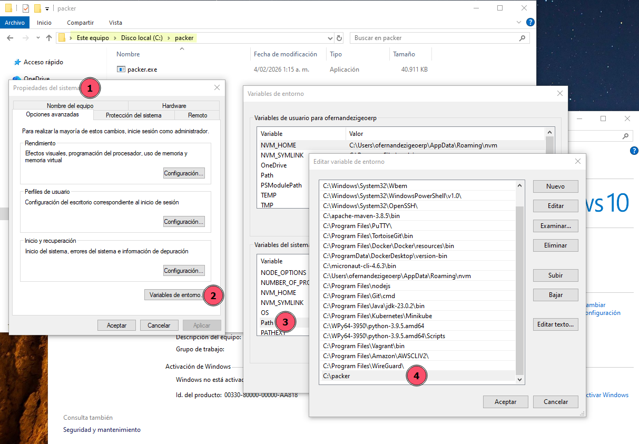
Task: Click the magnifier in the Buscar en packer box
Action: click(522, 37)
